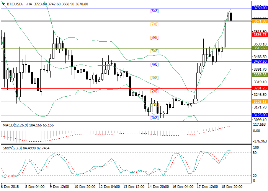268x191 pixels.
Task: Click the orange 3671.88 price tag
Action: tap(260, 21)
